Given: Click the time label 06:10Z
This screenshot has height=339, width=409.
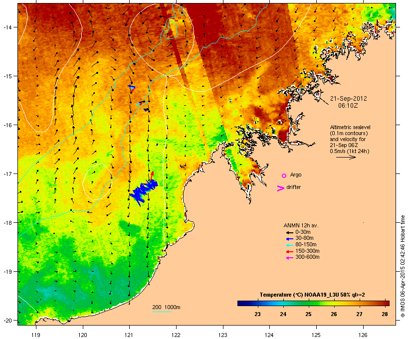Looking at the screenshot, I should click(348, 106).
